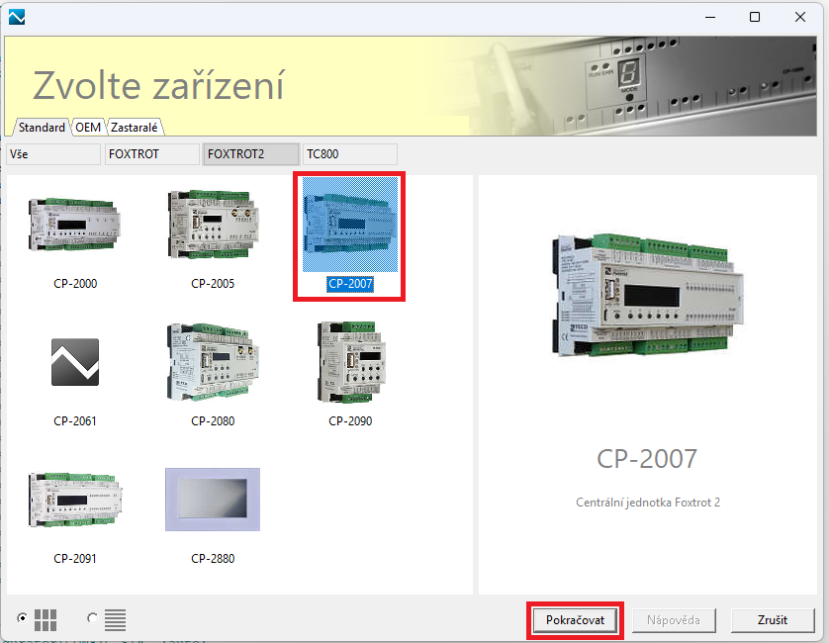This screenshot has height=643, width=829.
Task: Pick the CP-2061 device icon
Action: click(x=75, y=362)
